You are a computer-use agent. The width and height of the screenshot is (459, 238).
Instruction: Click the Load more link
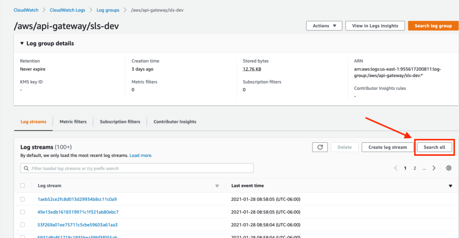pyautogui.click(x=141, y=156)
